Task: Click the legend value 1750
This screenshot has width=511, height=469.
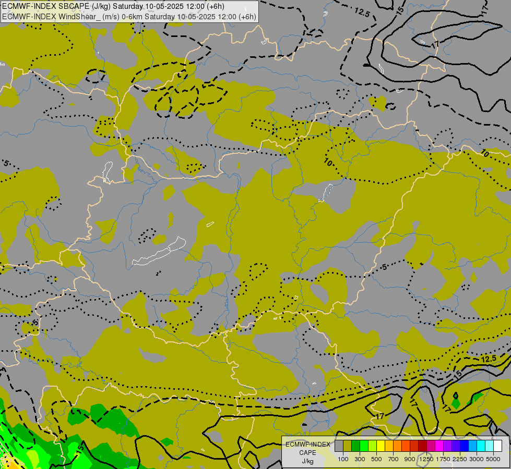Action: (443, 459)
